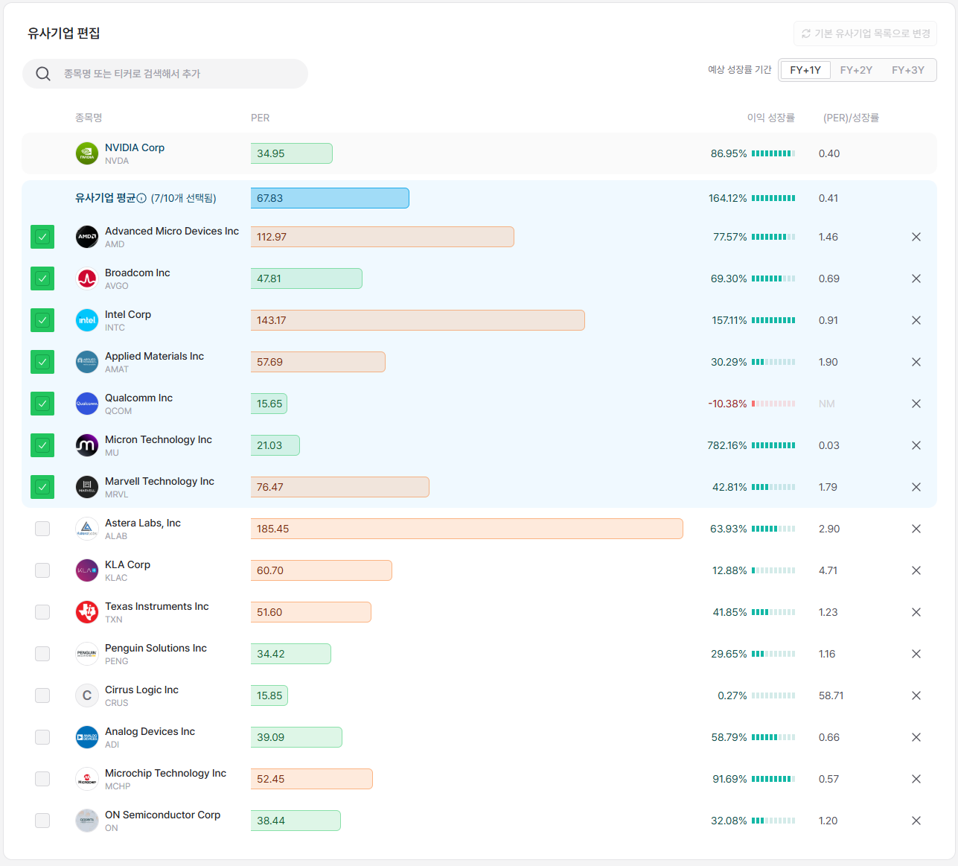Viewport: 958px width, 866px height.
Task: Click the Astera Labs PER bar showing 185.45
Action: point(467,529)
